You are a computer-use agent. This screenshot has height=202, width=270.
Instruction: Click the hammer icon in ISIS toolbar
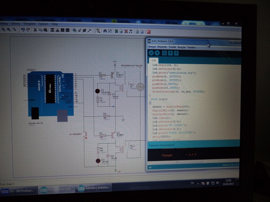pyautogui.click(x=89, y=31)
